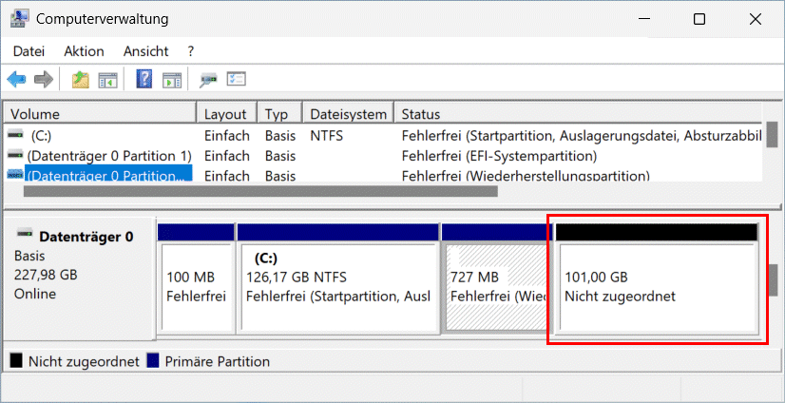Click the folder Up one level icon
This screenshot has height=403, width=785.
(81, 80)
